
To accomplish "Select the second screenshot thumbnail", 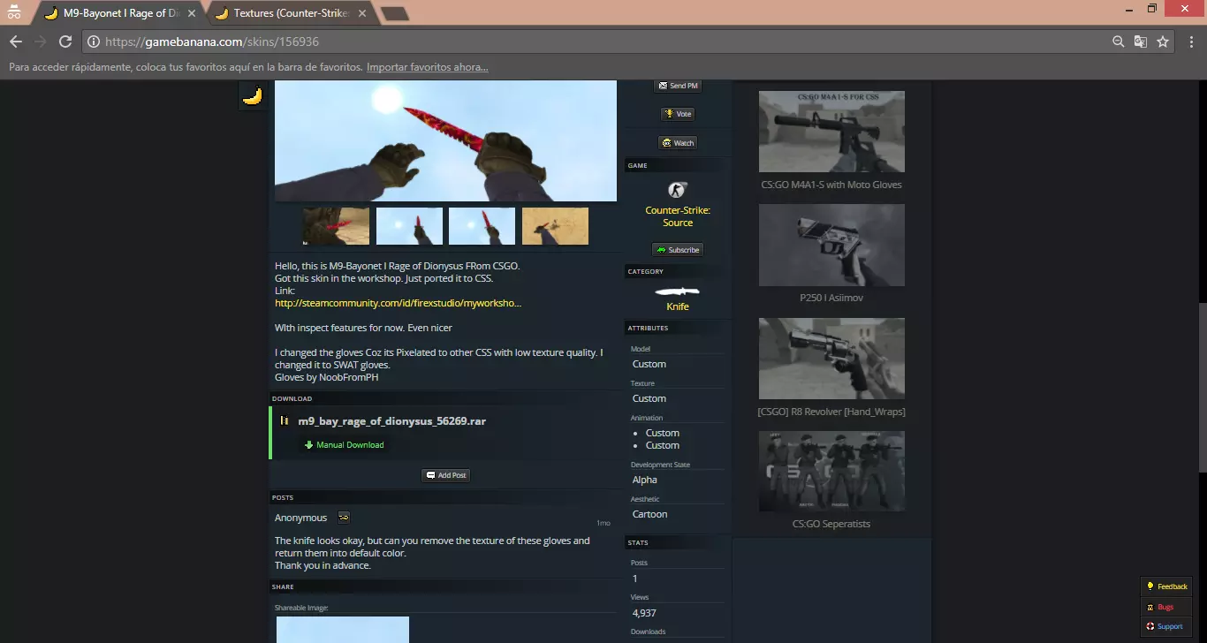I will 409,226.
